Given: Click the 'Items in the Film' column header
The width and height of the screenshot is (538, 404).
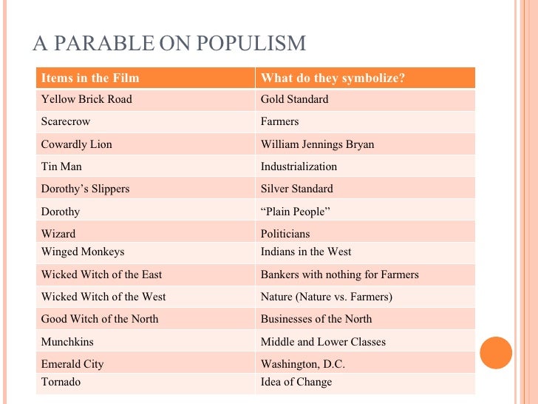Looking at the screenshot, I should pyautogui.click(x=146, y=78).
